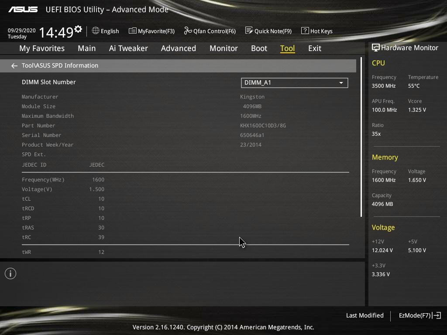Click the MyFavorite list icon
447x335 pixels.
pos(133,31)
